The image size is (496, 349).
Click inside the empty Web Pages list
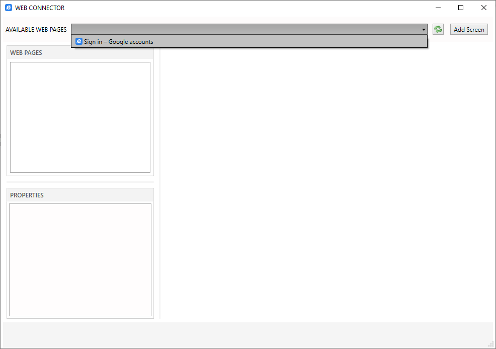pos(80,117)
